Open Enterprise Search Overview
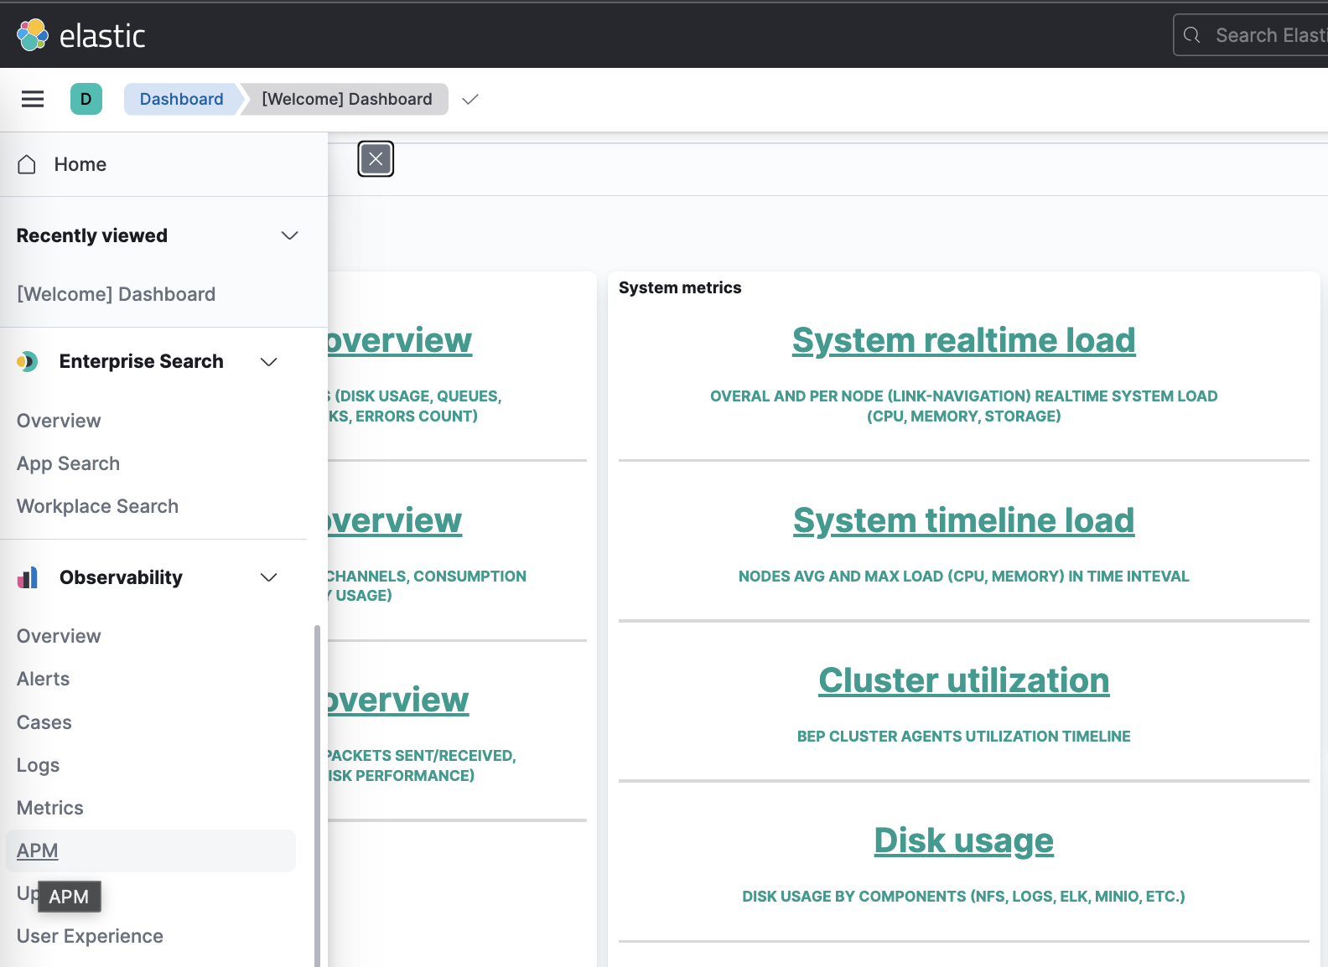The height and width of the screenshot is (967, 1328). (59, 421)
